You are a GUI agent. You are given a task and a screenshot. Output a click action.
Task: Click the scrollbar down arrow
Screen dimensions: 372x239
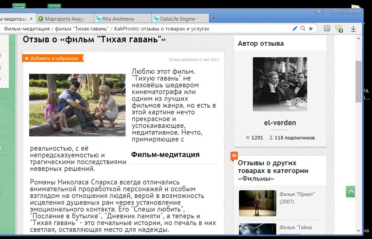(358, 231)
